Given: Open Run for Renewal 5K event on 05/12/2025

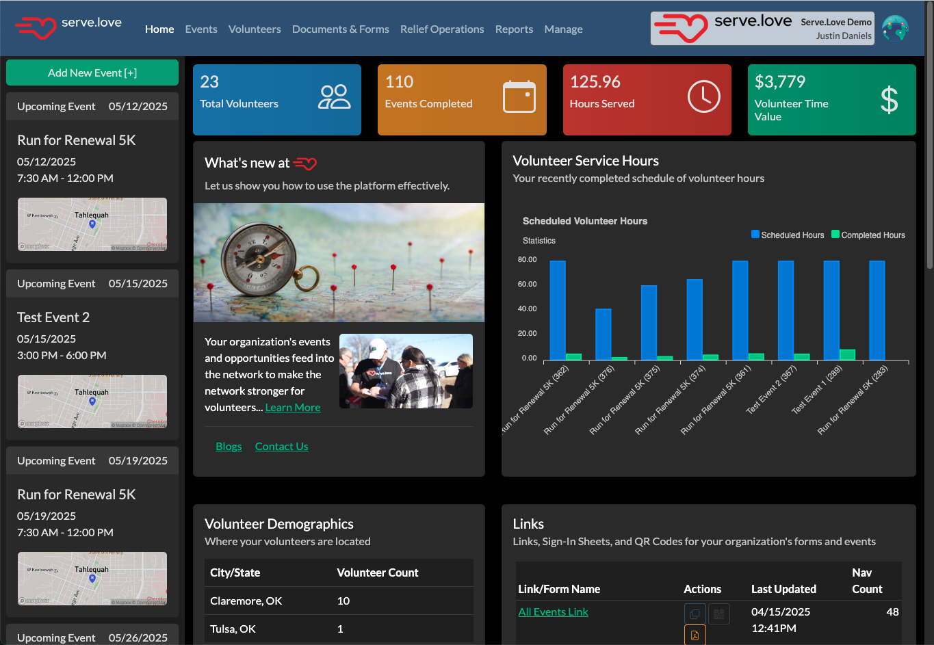Looking at the screenshot, I should click(x=77, y=140).
